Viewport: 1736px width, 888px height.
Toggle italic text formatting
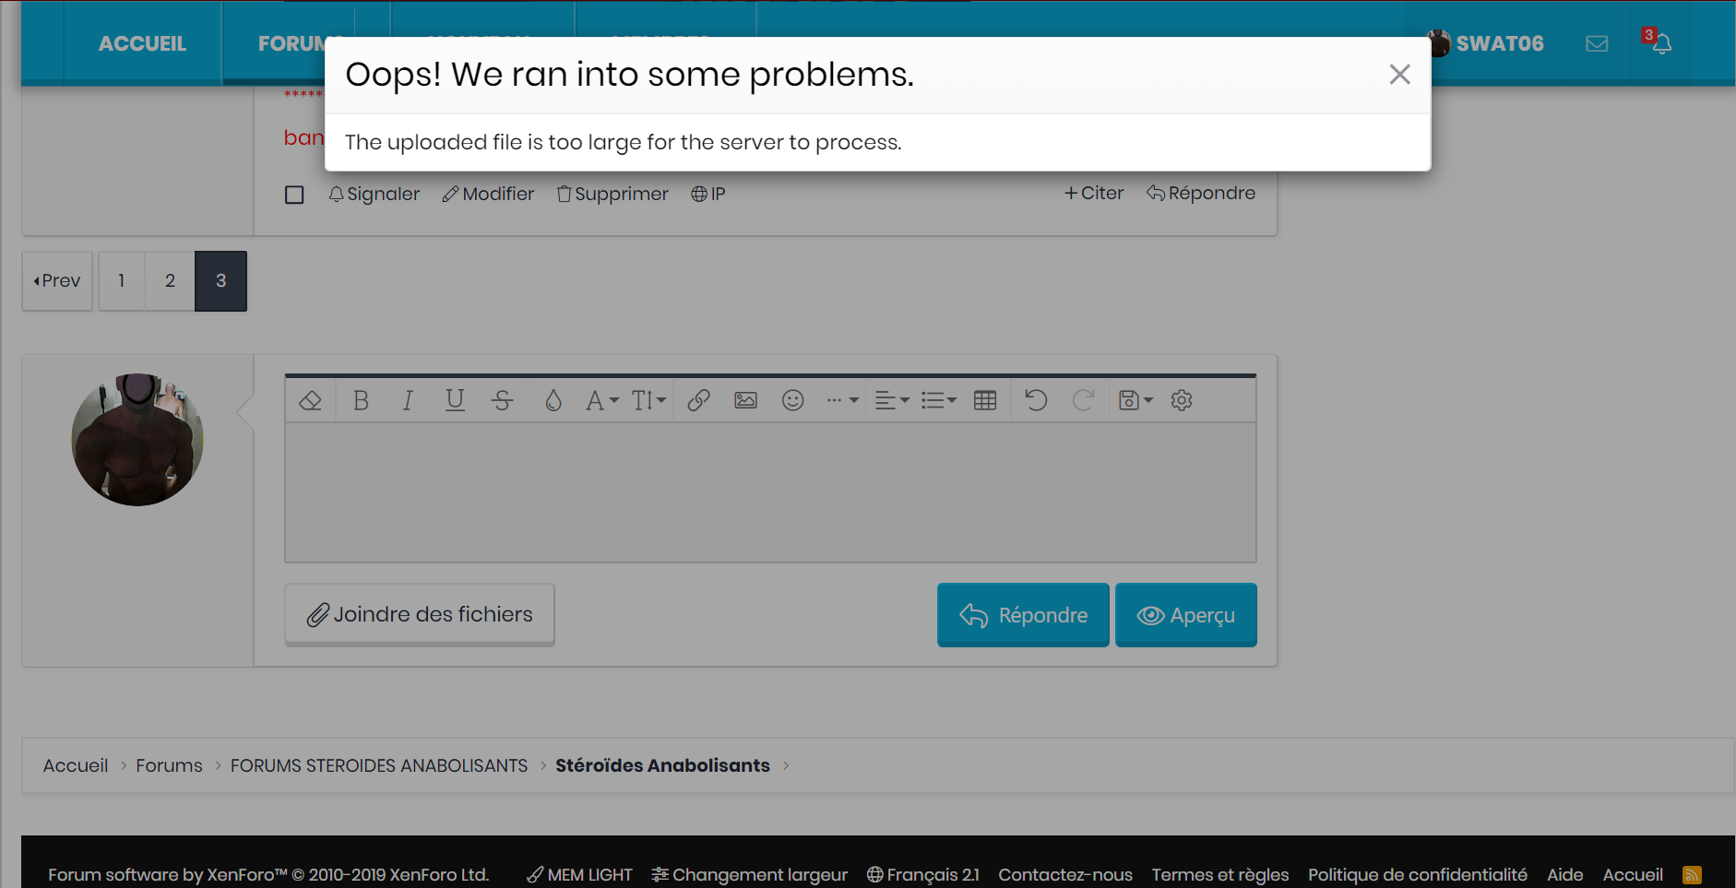tap(407, 400)
